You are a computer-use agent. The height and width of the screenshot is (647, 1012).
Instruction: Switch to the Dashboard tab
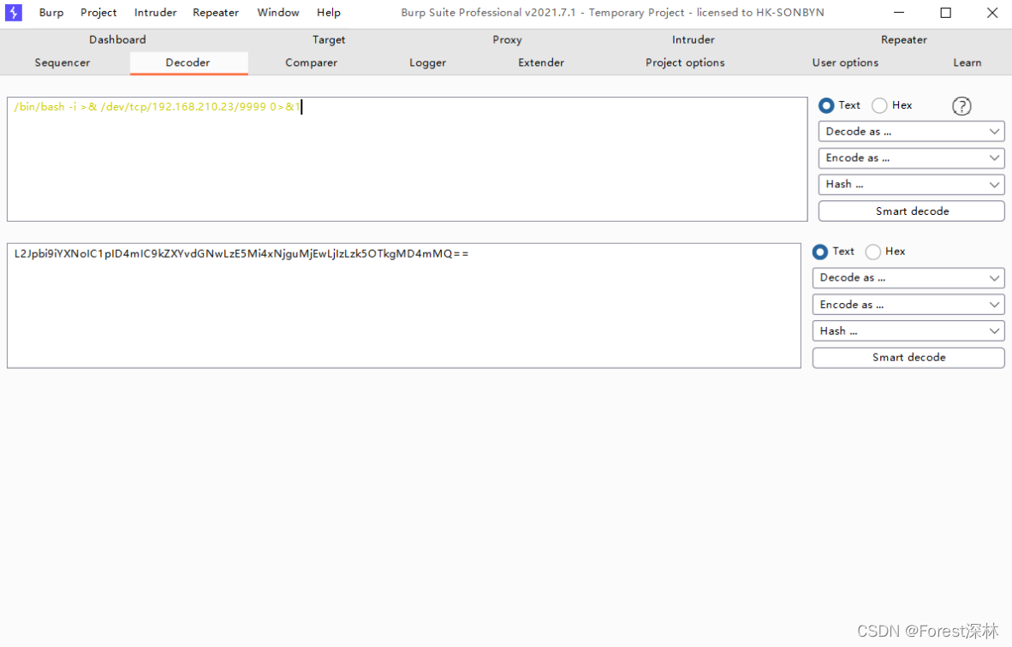pos(117,39)
